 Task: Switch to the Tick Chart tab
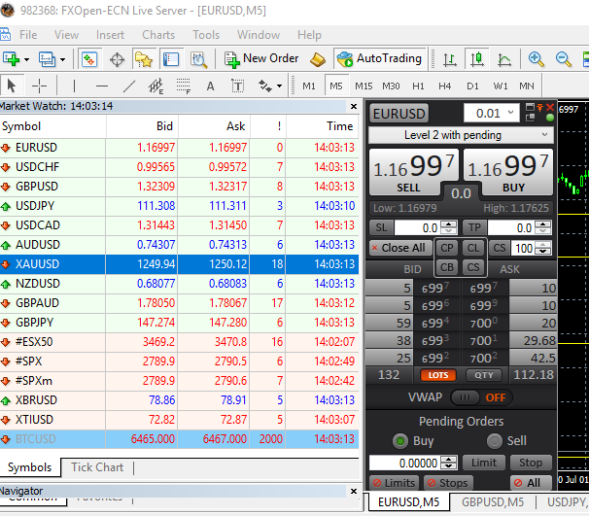97,467
